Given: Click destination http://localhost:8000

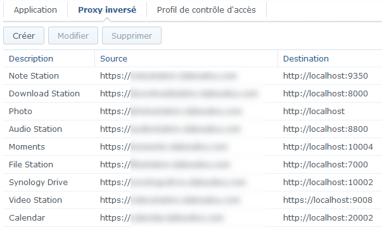Looking at the screenshot, I should pyautogui.click(x=326, y=94).
